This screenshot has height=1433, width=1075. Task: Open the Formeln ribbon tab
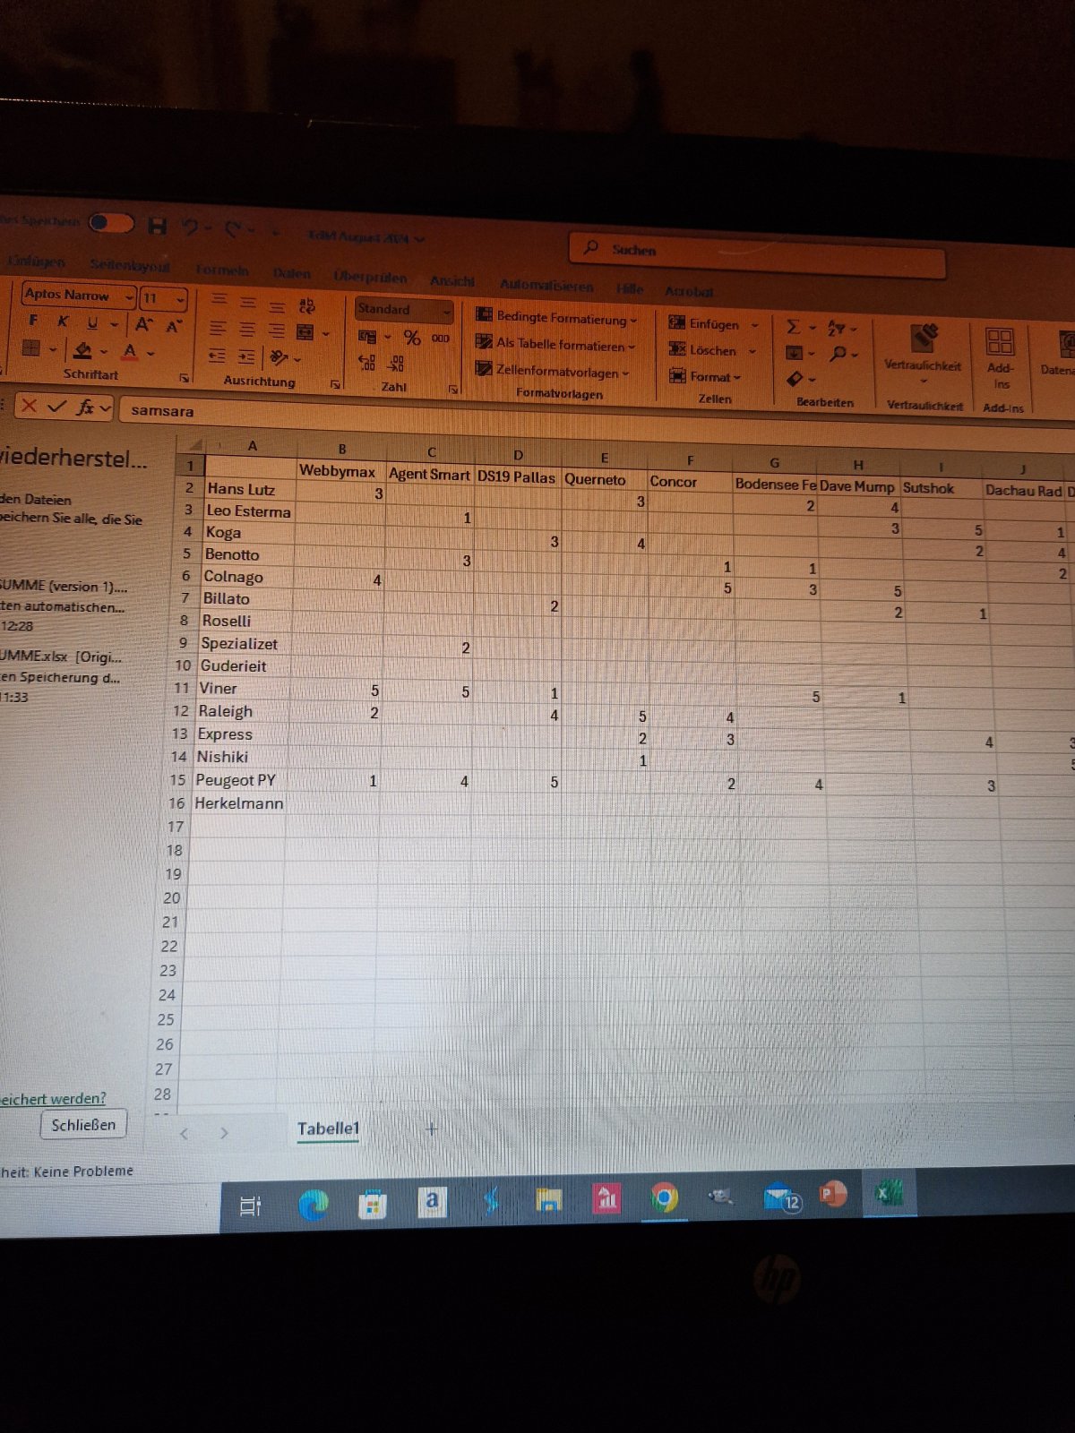point(221,270)
